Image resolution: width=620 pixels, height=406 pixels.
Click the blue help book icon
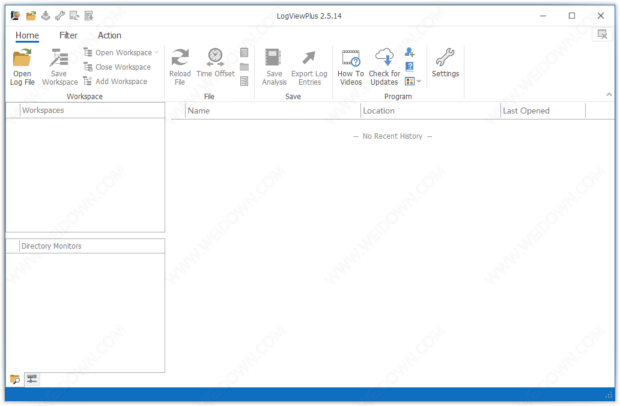[x=410, y=67]
